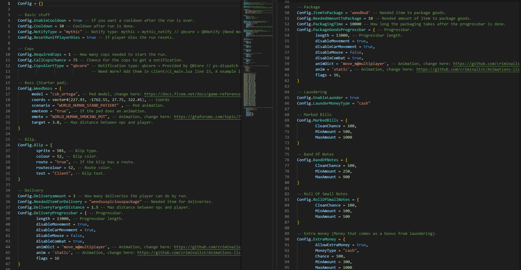Click "cash" value of Config.LaunderMoneyType
The height and width of the screenshot is (270, 521).
[364, 103]
